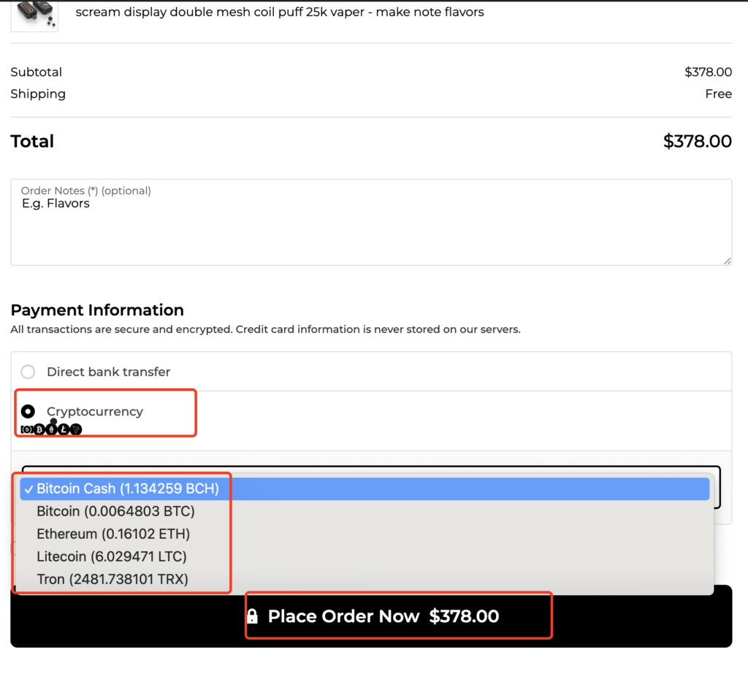
Task: Choose Bitcoin (0.0064803 BTC) option
Action: click(x=365, y=511)
